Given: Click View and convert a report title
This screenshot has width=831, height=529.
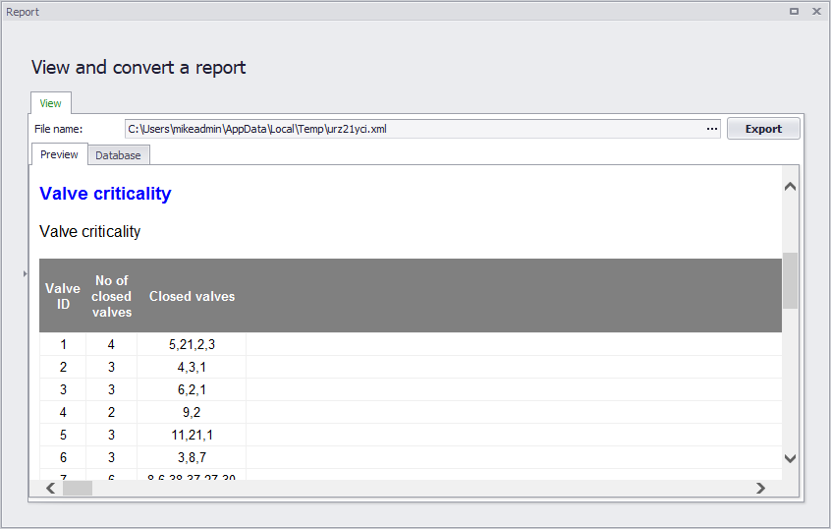Looking at the screenshot, I should (138, 68).
